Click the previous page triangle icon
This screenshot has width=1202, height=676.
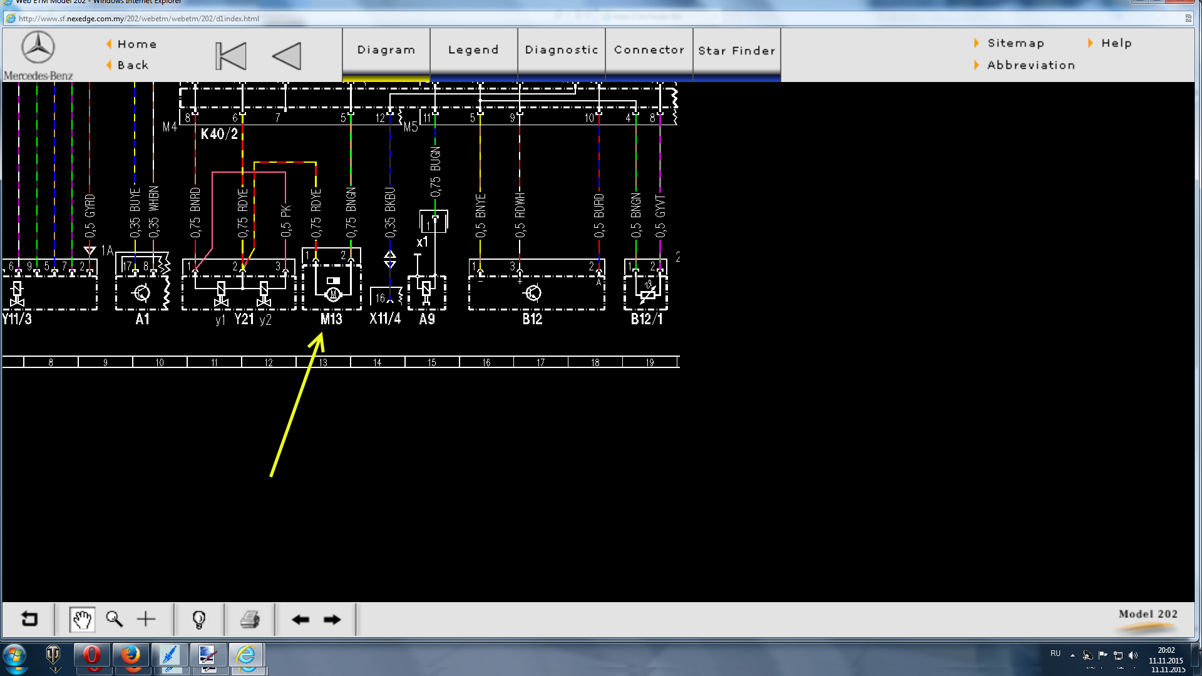tap(287, 56)
